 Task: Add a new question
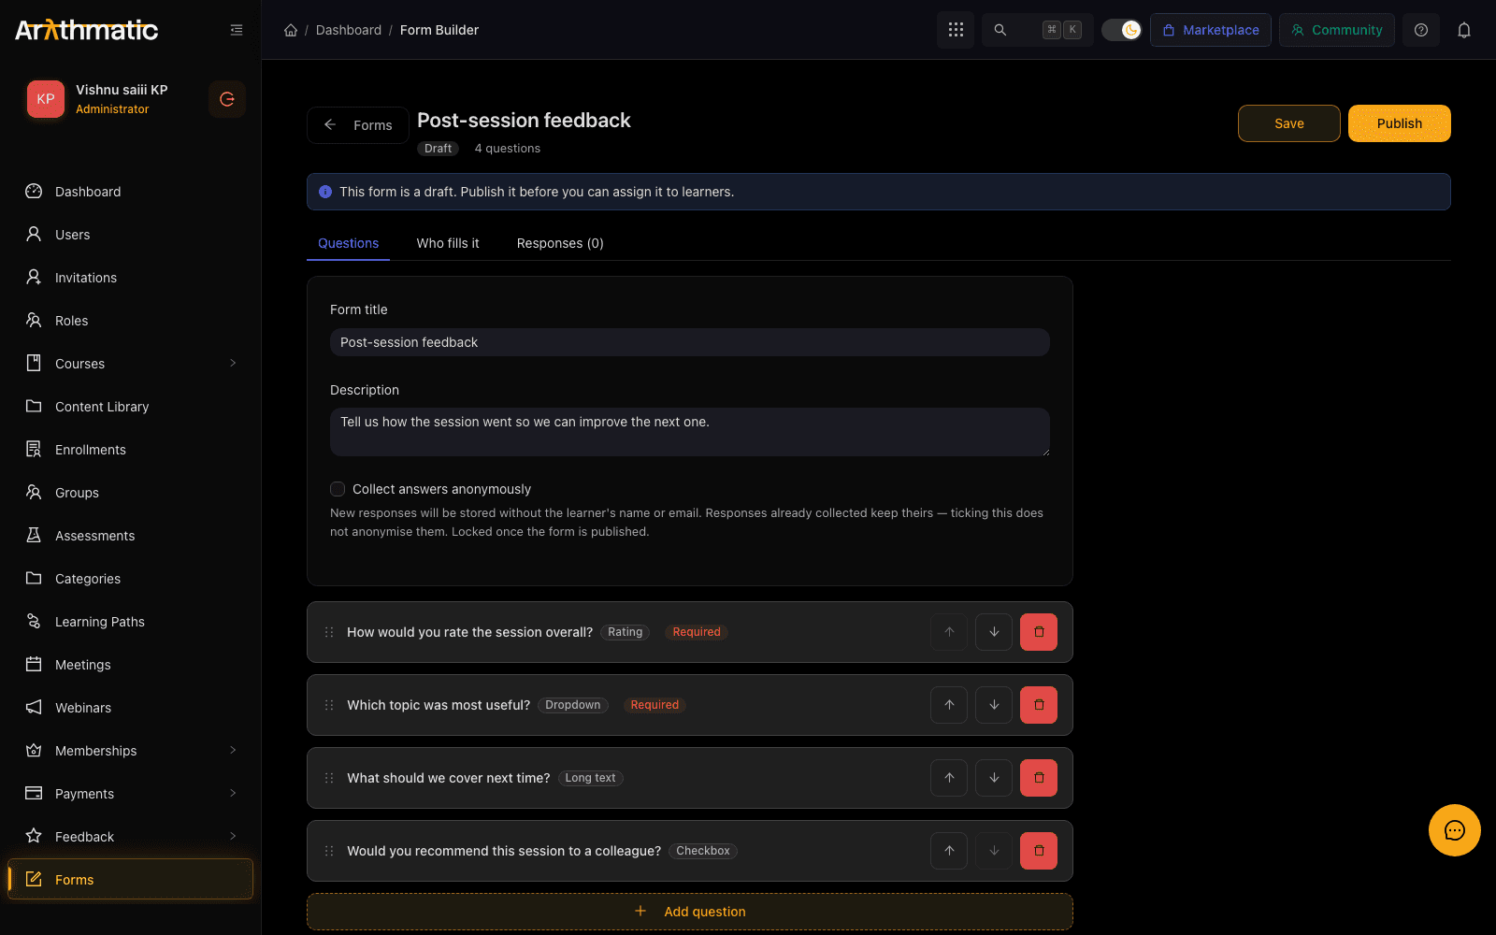pyautogui.click(x=690, y=912)
